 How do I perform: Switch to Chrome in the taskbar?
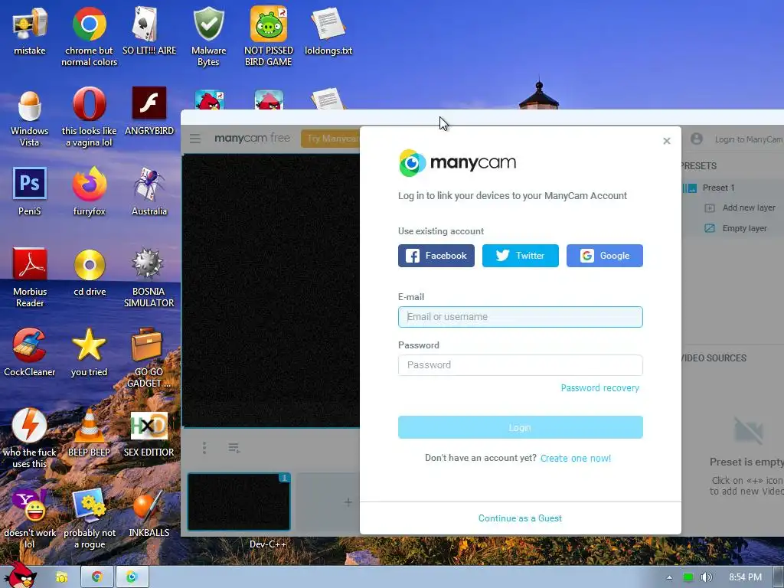point(97,577)
